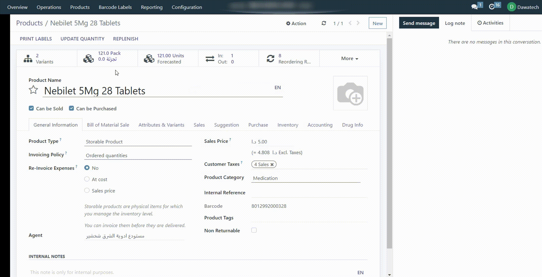
Task: Toggle the Can be Purchased checkbox
Action: (71, 108)
